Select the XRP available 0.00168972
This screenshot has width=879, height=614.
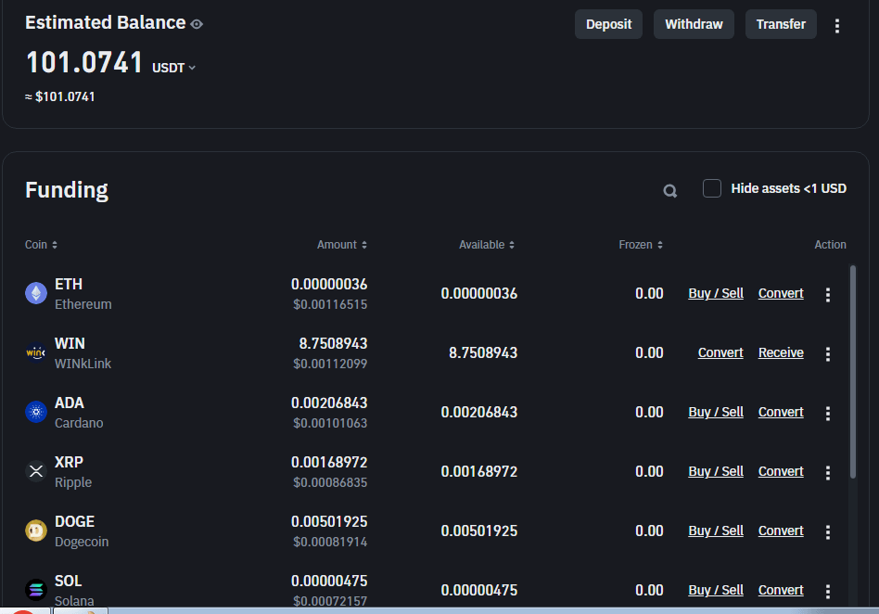point(479,471)
